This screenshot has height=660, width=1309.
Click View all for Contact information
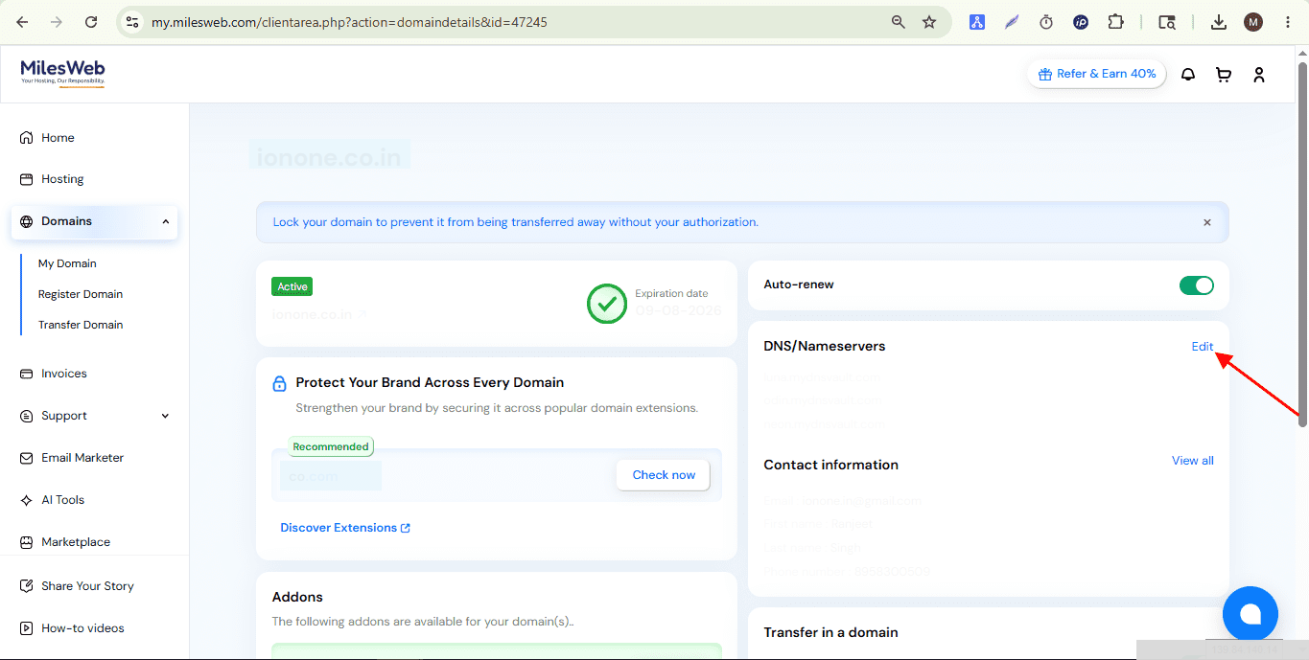tap(1193, 461)
